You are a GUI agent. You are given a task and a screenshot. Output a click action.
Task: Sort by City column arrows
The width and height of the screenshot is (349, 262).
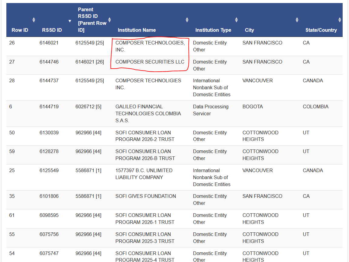click(x=297, y=20)
